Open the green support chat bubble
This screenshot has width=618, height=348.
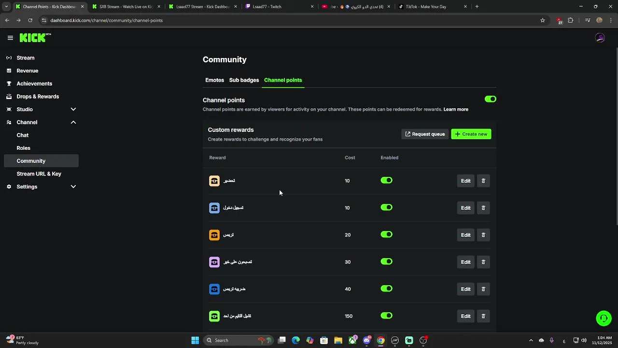(604, 318)
